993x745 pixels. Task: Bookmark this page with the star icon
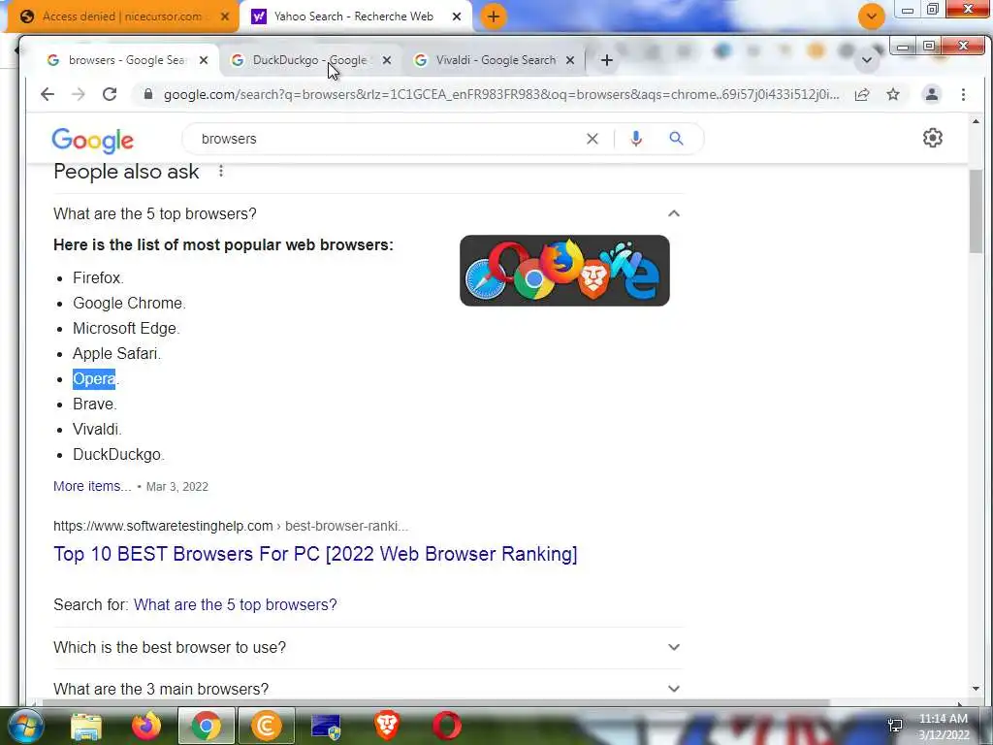click(893, 94)
